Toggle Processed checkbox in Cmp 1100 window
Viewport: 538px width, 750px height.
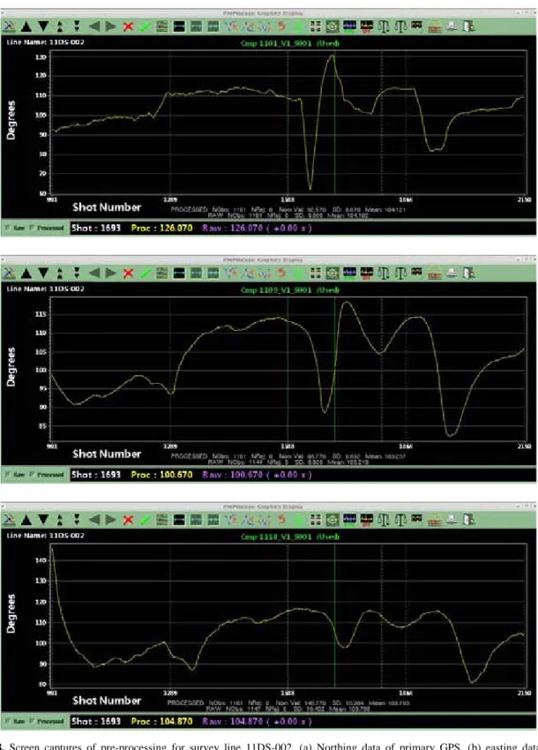[32, 475]
